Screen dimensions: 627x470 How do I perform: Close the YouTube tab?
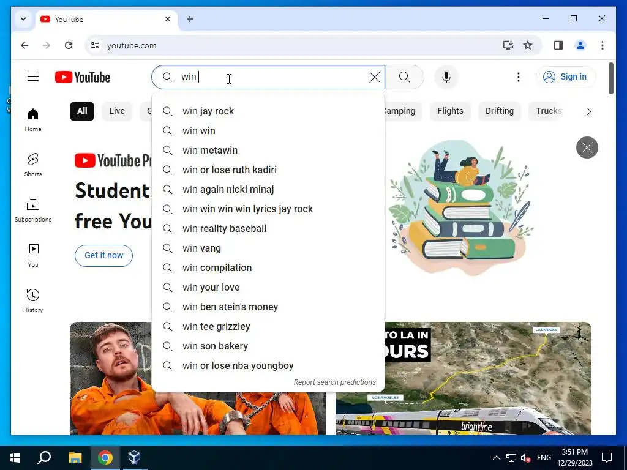tap(168, 19)
